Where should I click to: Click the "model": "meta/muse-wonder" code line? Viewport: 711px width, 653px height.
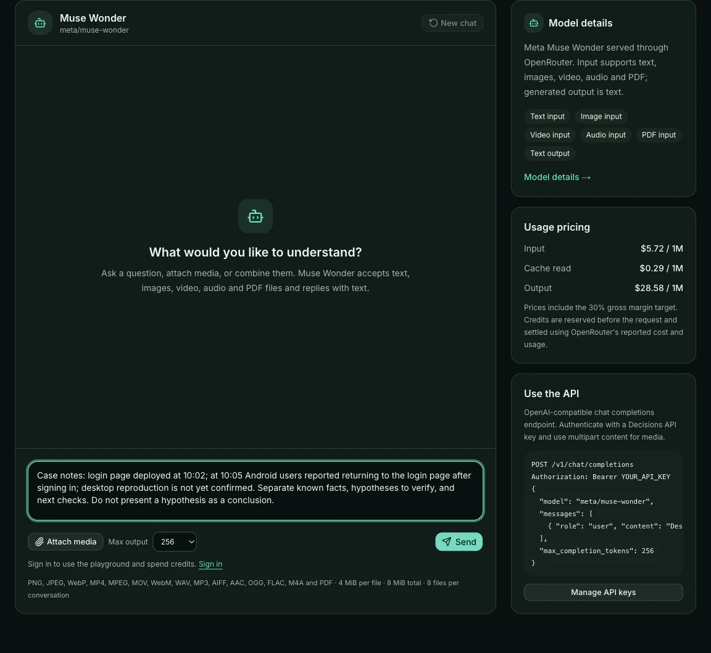click(596, 502)
